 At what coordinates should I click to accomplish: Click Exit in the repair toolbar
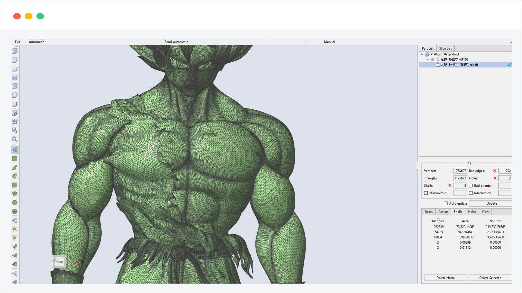click(18, 42)
